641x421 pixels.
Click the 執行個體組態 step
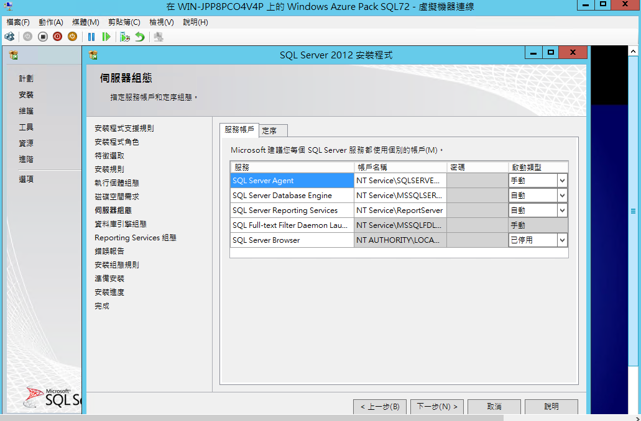116,183
